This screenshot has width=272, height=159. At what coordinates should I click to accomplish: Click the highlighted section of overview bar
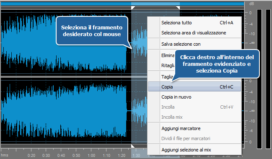[155, 4]
